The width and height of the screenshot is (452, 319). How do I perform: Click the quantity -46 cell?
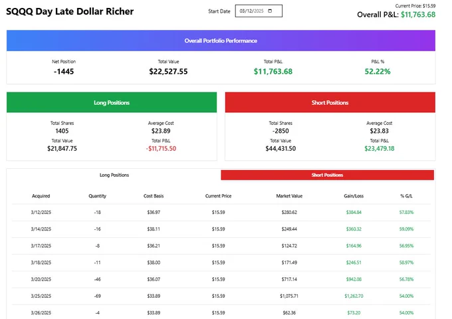[x=98, y=279]
